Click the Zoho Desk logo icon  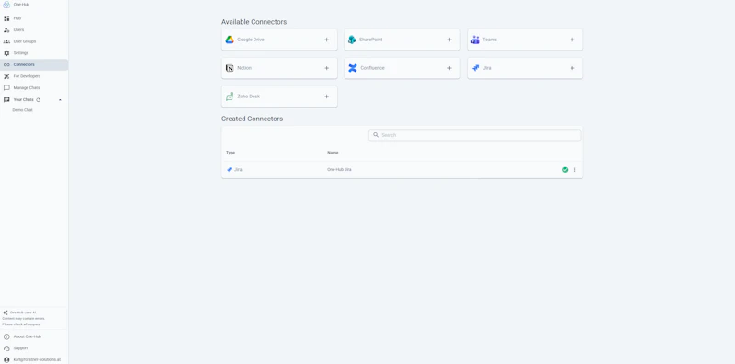230,97
